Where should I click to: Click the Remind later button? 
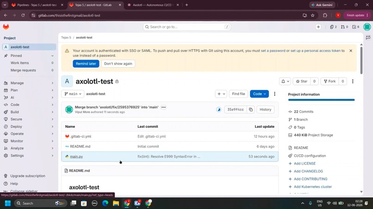86,64
